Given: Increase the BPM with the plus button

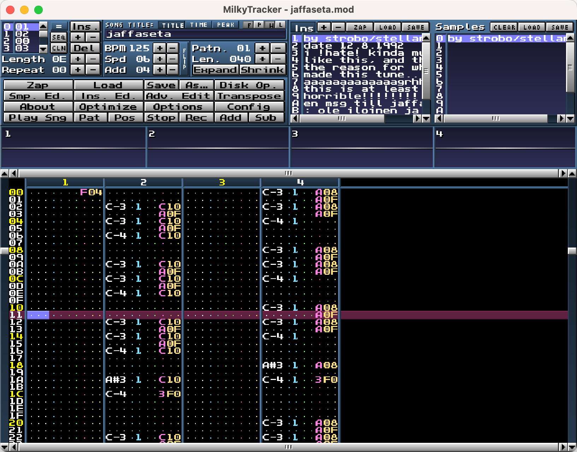Looking at the screenshot, I should [160, 48].
